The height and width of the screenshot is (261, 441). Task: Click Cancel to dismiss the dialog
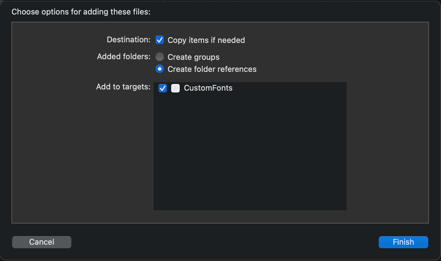pos(42,242)
